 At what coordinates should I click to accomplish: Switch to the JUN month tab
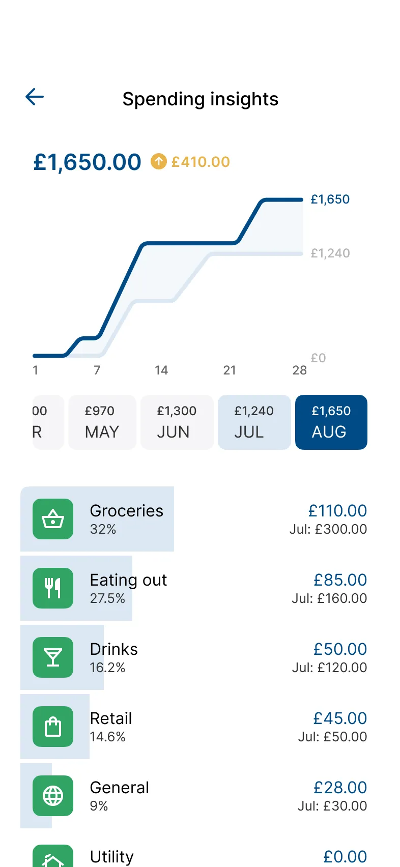tap(177, 422)
